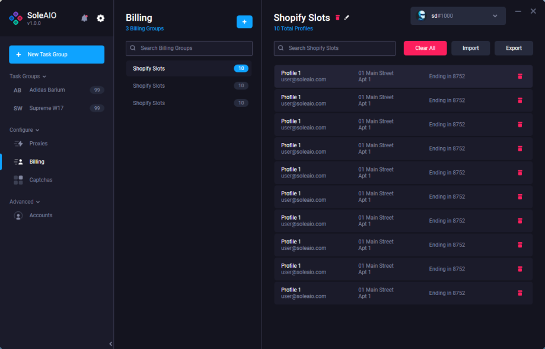Screen dimensions: 545x349
Task: Delete the Shopify Slots group via header trash
Action: [x=337, y=17]
